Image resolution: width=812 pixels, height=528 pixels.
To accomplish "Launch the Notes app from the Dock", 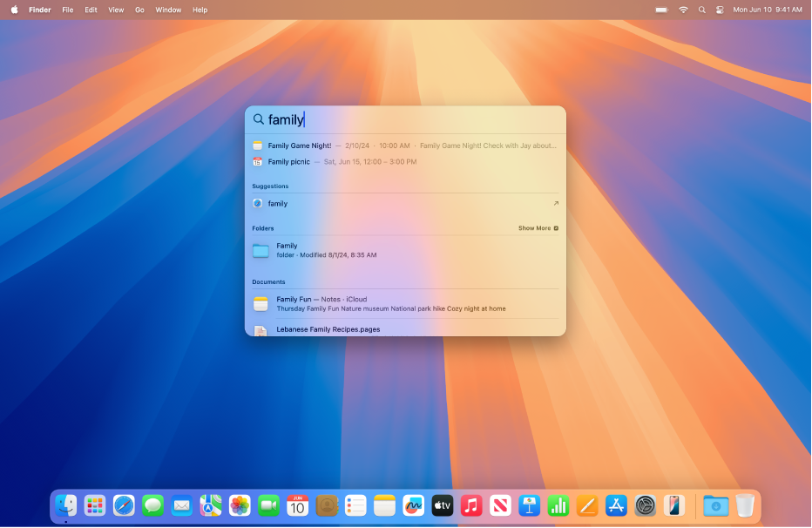I will pyautogui.click(x=384, y=505).
